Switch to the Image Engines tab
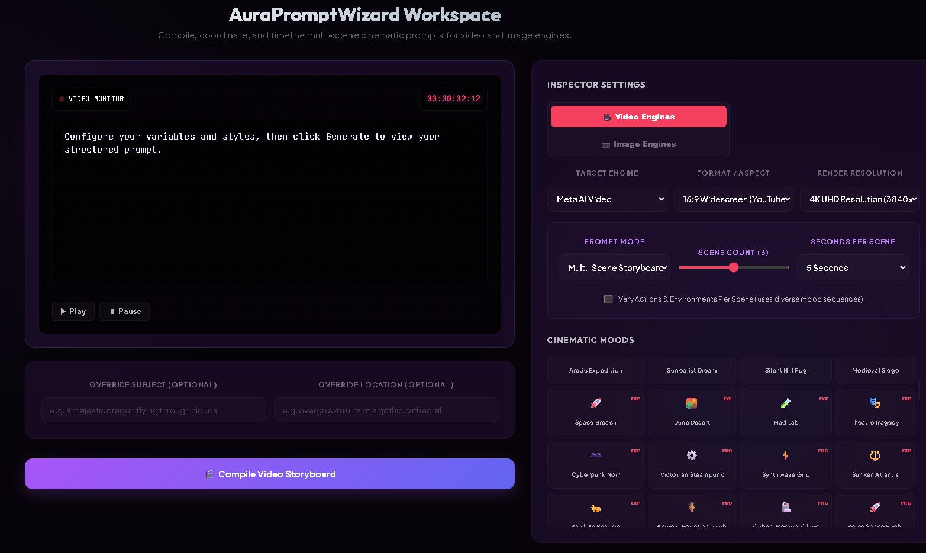The image size is (926, 553). (638, 144)
